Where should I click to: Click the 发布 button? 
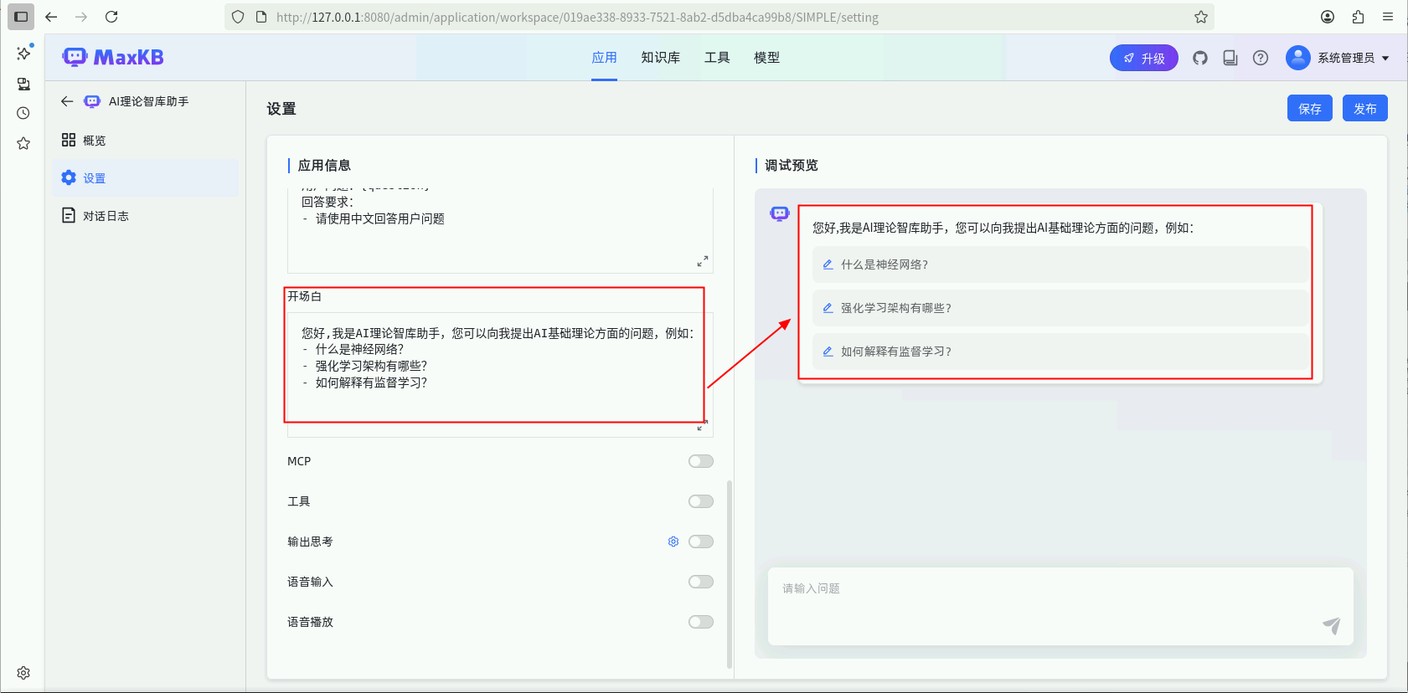point(1364,108)
